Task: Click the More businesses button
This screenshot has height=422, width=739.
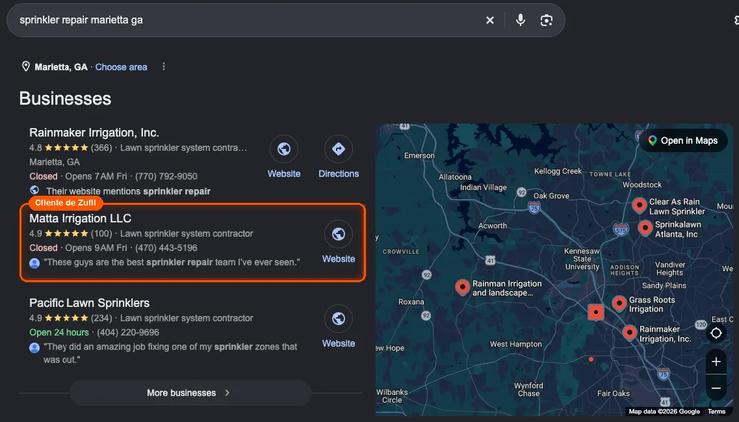Action: tap(190, 393)
